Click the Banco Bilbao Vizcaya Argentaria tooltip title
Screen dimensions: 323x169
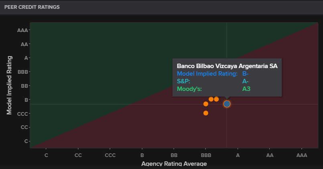click(x=227, y=66)
